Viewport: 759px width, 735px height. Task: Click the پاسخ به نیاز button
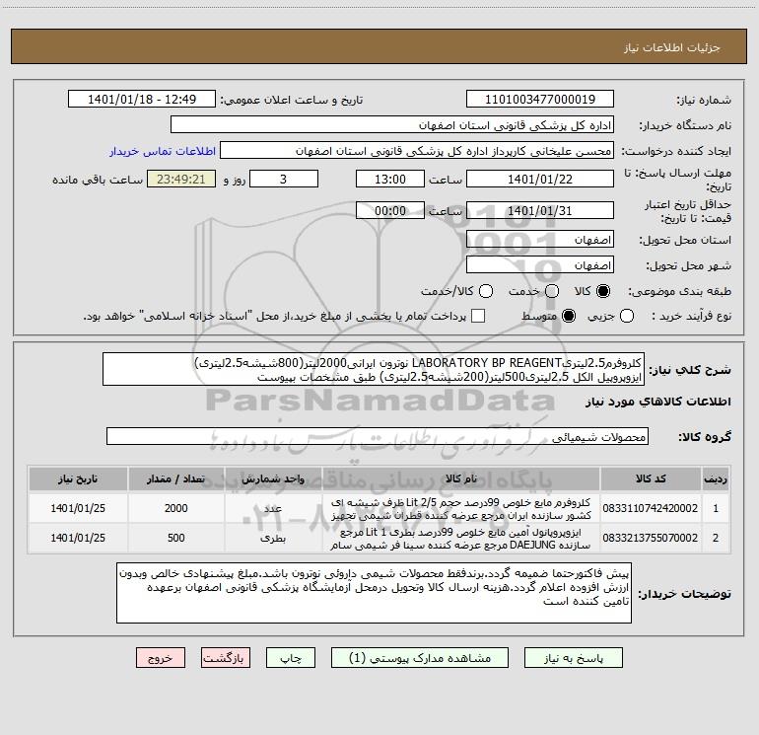point(573,658)
